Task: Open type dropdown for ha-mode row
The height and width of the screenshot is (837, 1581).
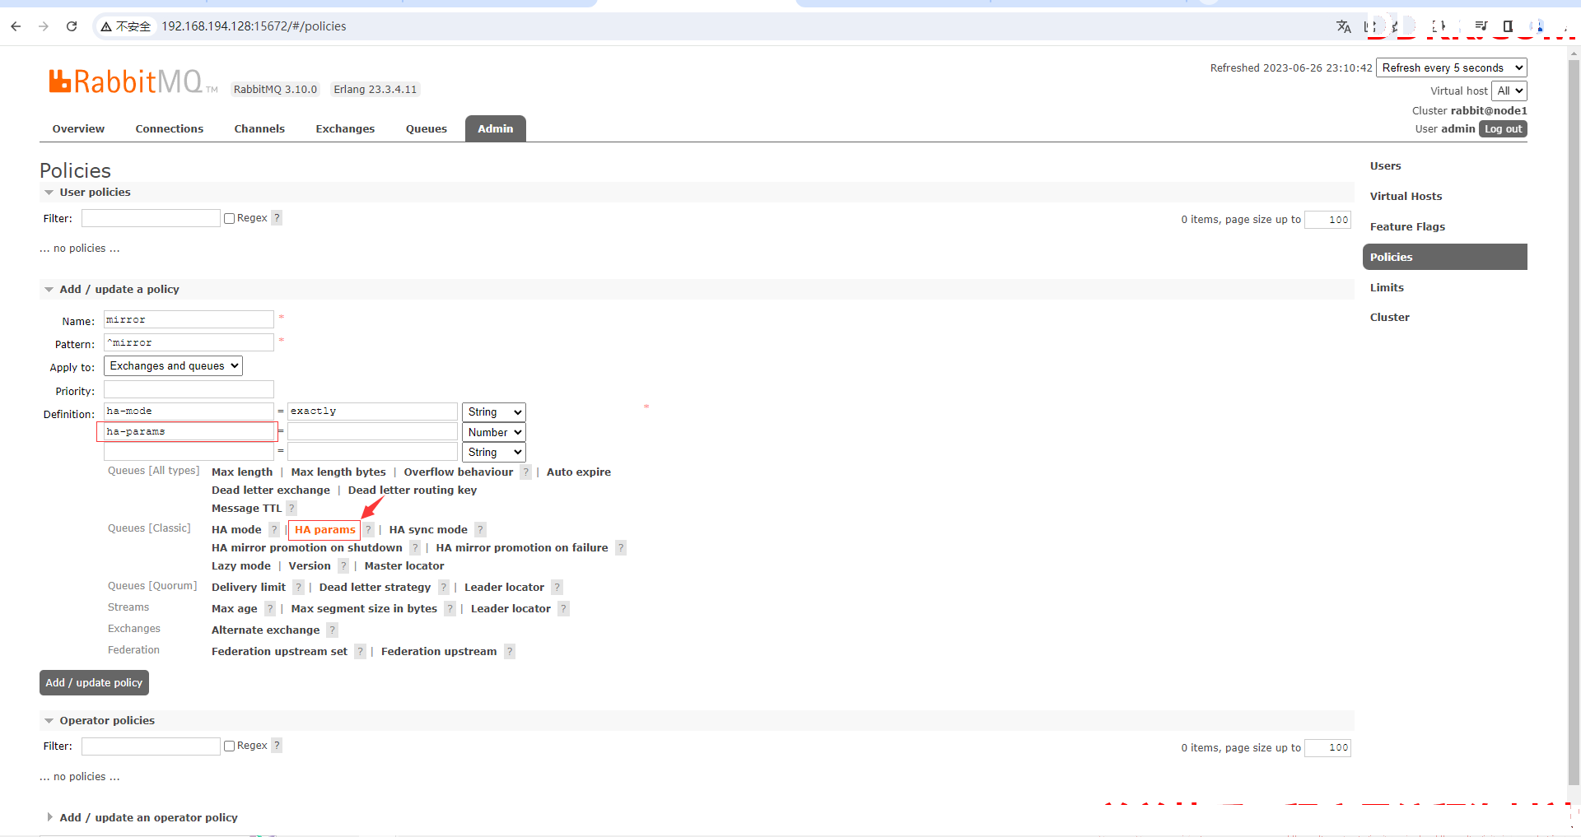Action: 494,412
